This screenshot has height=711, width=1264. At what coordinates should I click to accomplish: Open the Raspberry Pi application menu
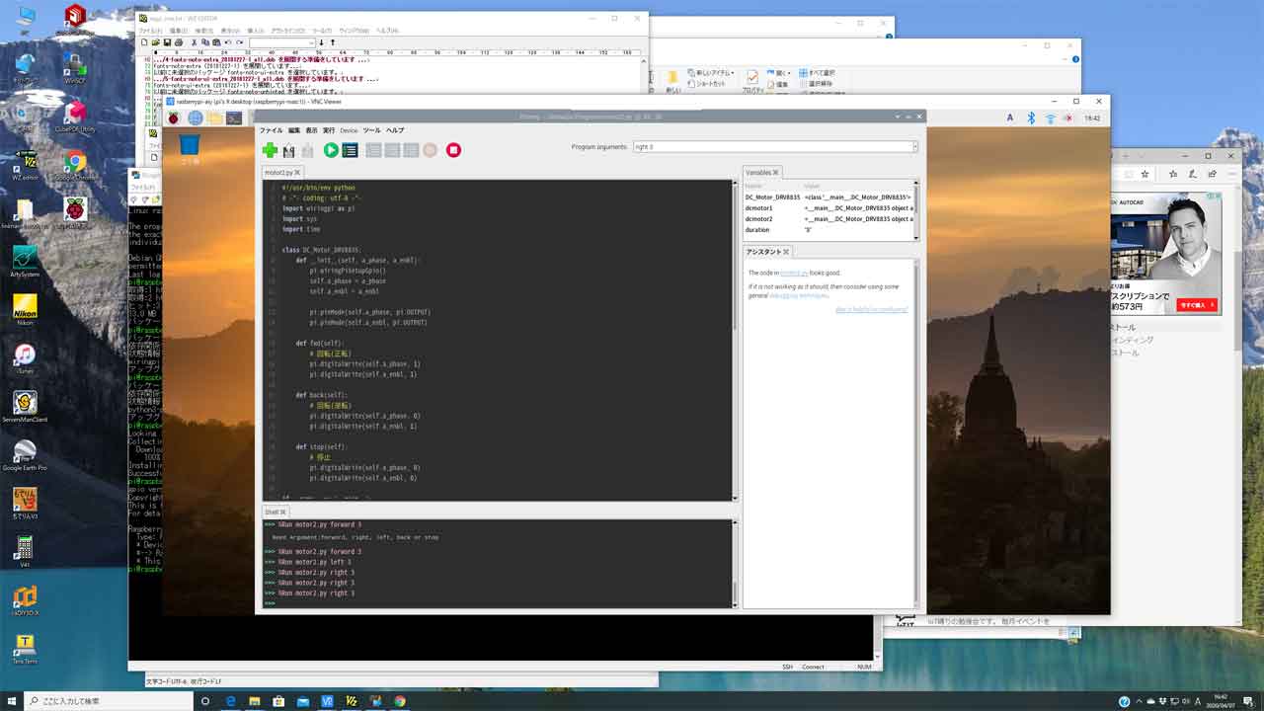174,117
